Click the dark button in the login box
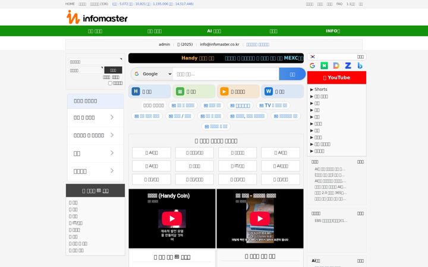This screenshot has height=267, width=428. coord(113,70)
